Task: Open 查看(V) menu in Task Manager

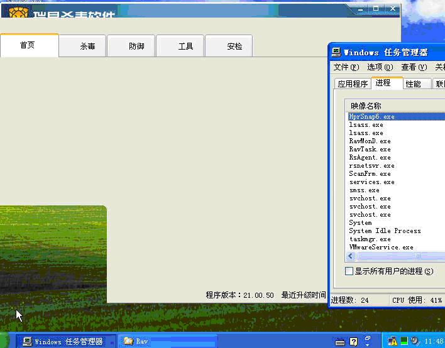Action: (414, 67)
